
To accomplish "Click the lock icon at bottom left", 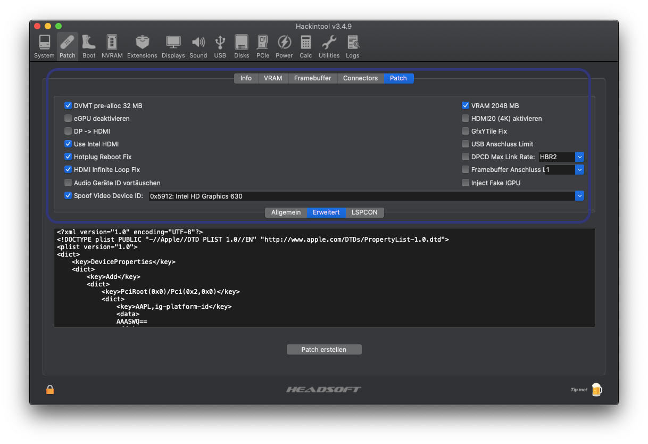I will click(50, 390).
